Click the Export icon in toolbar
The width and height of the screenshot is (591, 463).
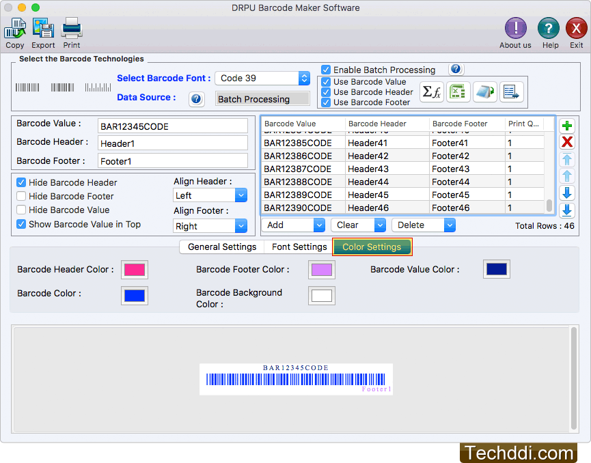(x=43, y=28)
